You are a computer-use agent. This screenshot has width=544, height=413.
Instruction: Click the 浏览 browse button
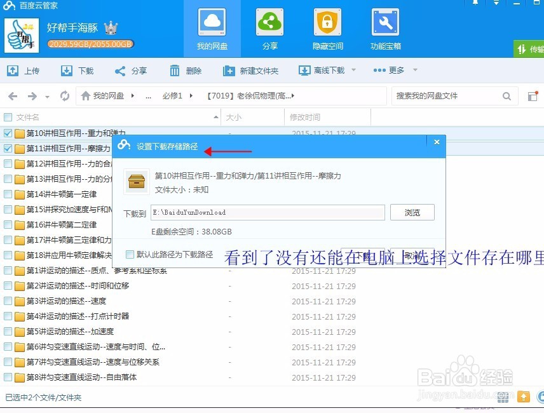(x=412, y=212)
